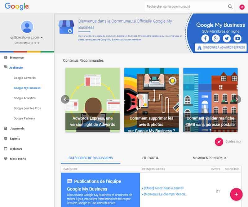Click the Envois column header

pos(215,169)
